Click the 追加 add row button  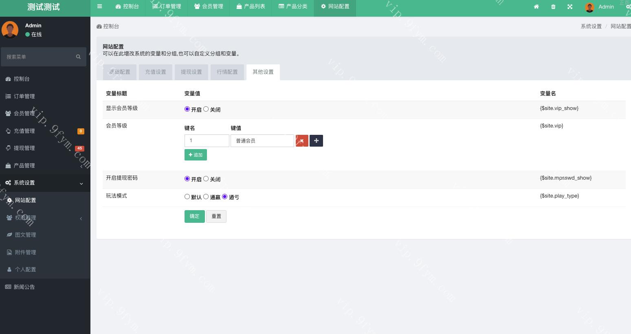196,155
